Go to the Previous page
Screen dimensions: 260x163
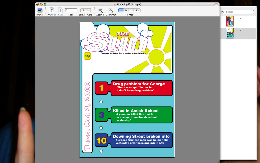52,10
